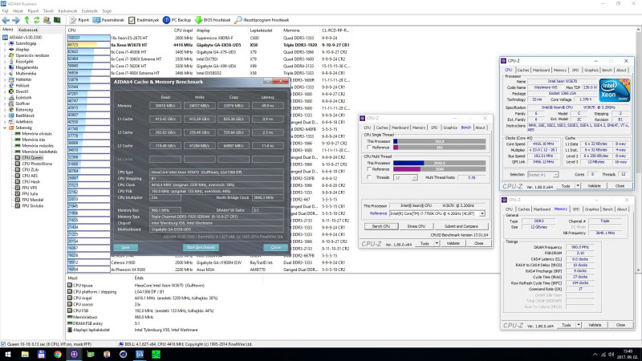Image resolution: width=642 pixels, height=361 pixels.
Task: Go forward with the blue right arrow
Action: click(16, 20)
